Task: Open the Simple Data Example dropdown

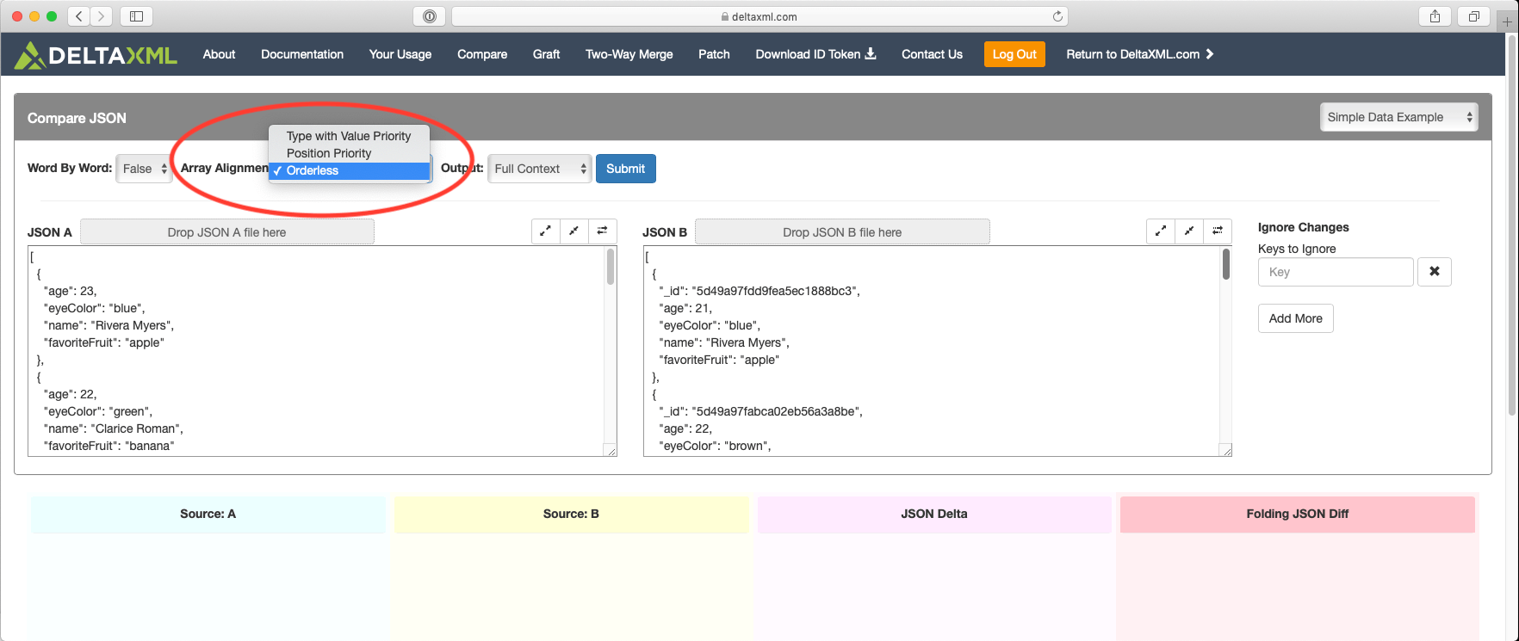Action: tap(1398, 117)
